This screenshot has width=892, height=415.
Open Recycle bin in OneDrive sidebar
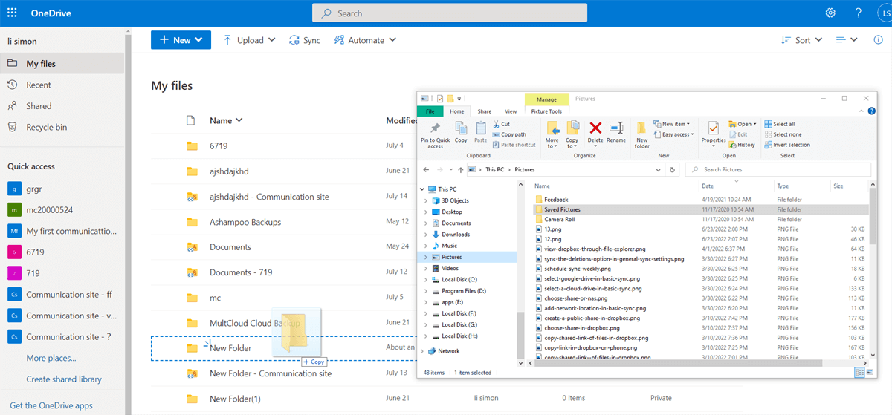click(x=46, y=127)
